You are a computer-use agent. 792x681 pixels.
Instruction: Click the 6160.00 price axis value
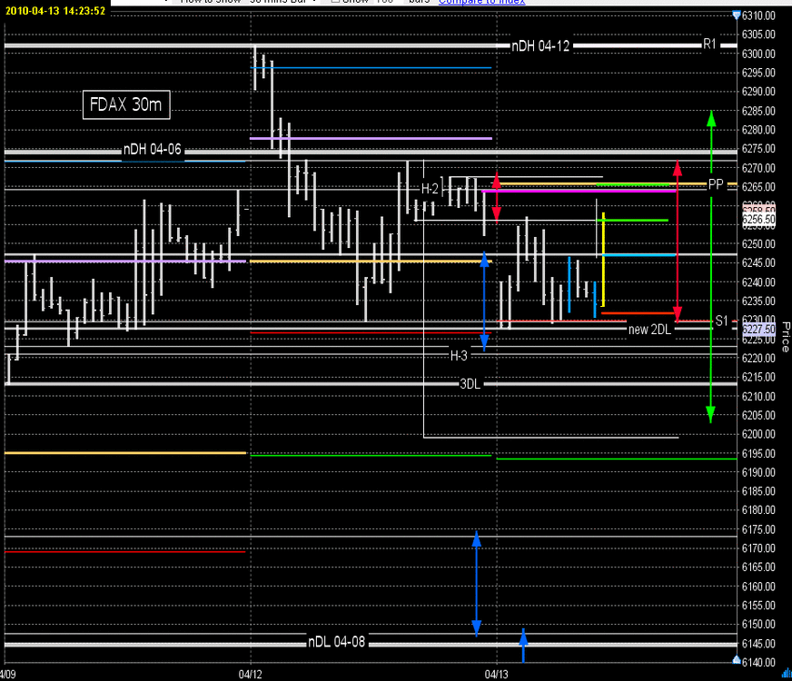coord(758,586)
